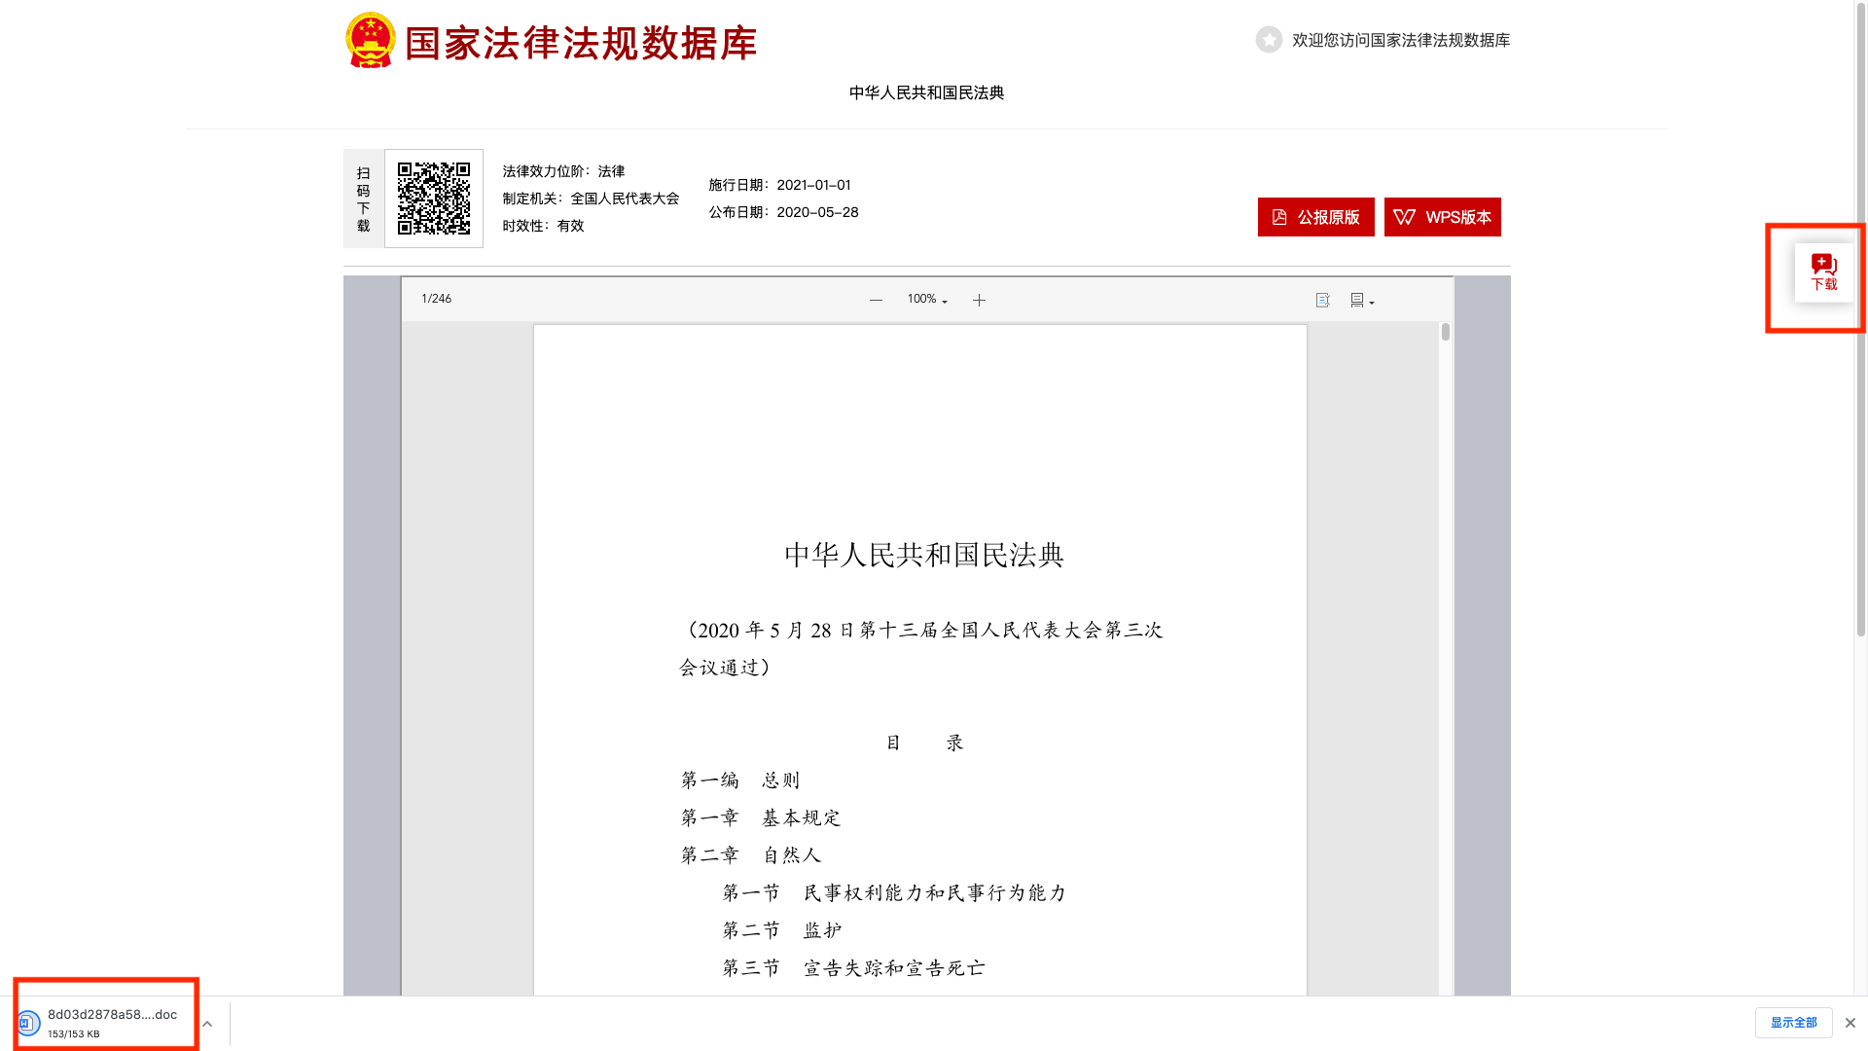Image resolution: width=1868 pixels, height=1051 pixels.
Task: Open the 100% zoom level dropdown
Action: coord(926,300)
